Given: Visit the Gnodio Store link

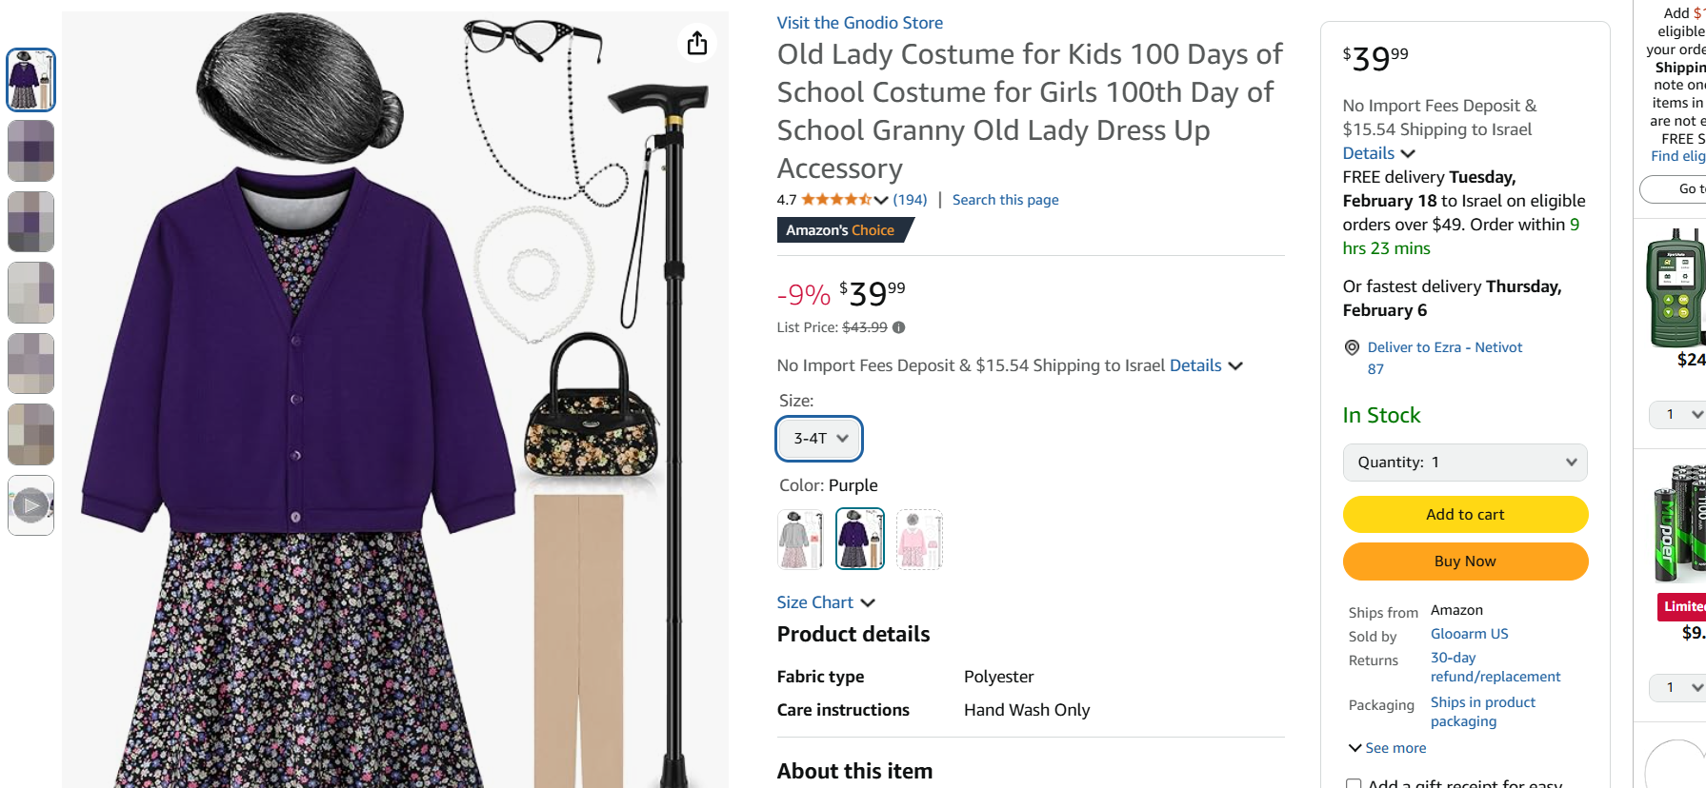Looking at the screenshot, I should (x=859, y=23).
